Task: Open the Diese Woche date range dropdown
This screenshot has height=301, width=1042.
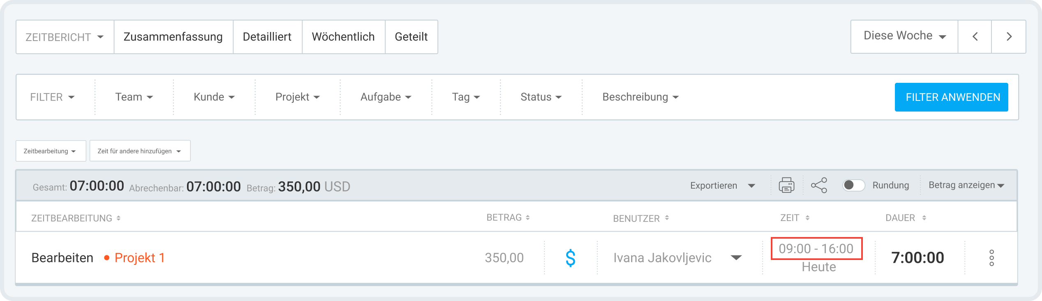Action: pyautogui.click(x=904, y=36)
